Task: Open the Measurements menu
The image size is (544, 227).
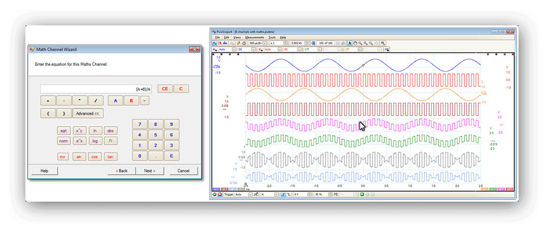Action: 254,37
